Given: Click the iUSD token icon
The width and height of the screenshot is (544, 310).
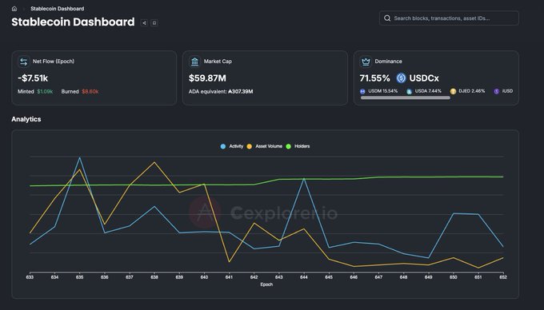Looking at the screenshot, I should [497, 91].
